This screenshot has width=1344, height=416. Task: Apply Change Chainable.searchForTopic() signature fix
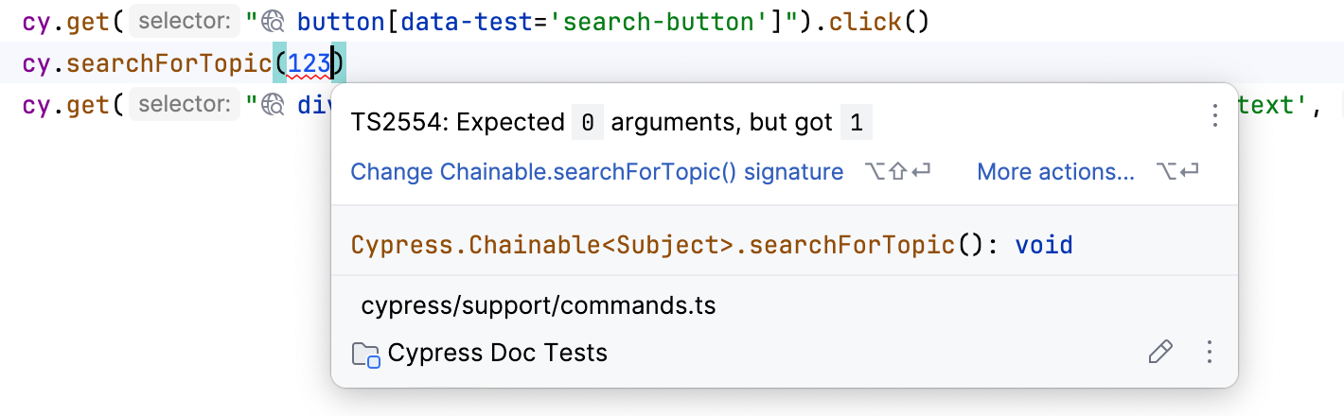point(596,172)
